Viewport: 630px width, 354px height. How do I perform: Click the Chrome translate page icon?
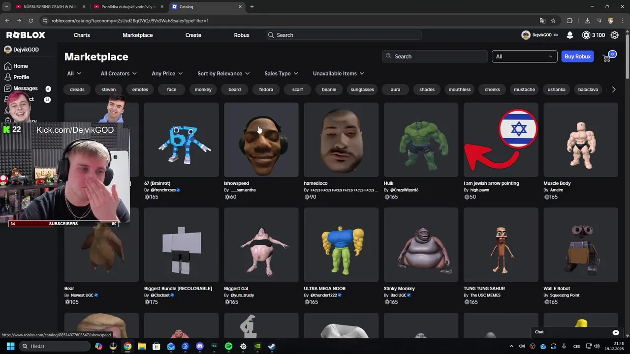pyautogui.click(x=542, y=21)
